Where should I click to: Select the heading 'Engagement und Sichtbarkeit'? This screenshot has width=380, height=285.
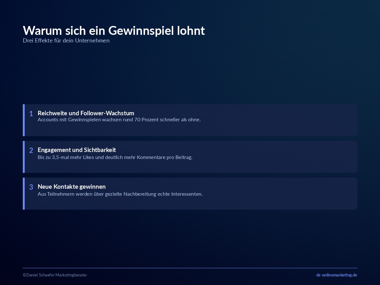[x=77, y=150]
